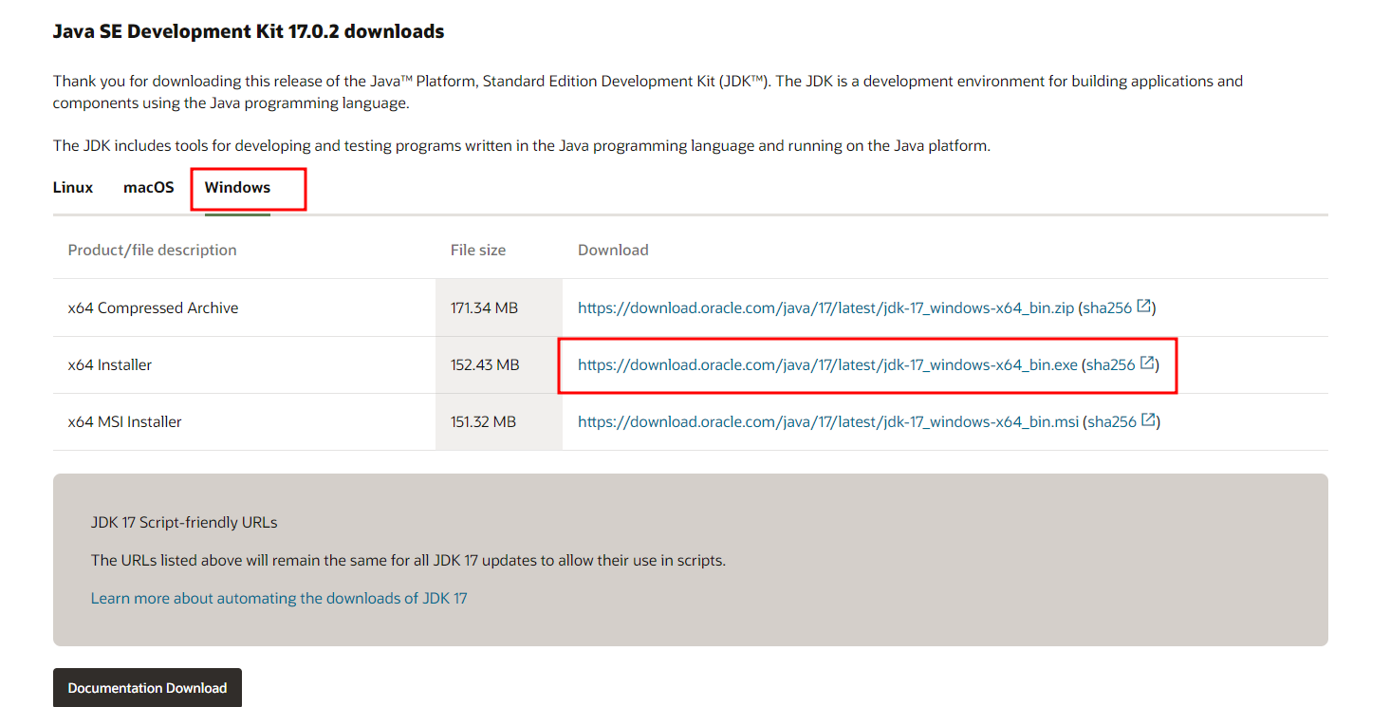Screen dimensions: 1390x707
Task: Click the x64 Installer description
Action: pyautogui.click(x=110, y=364)
